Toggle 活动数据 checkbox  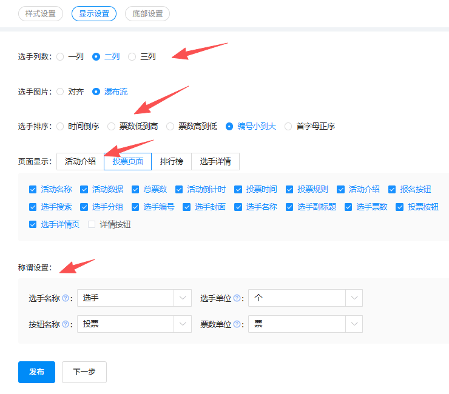pyautogui.click(x=84, y=189)
